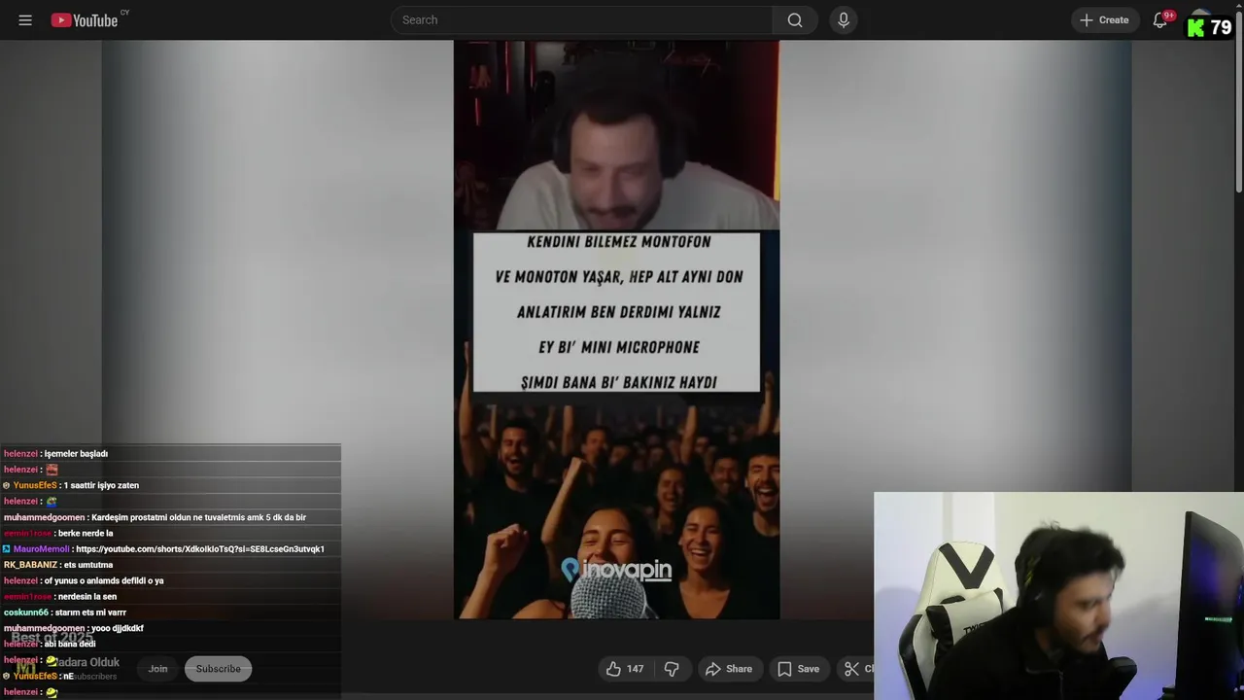Select message "of yunus o anlamds defildi o ya"
Screen dimensions: 1244x700
(103, 580)
